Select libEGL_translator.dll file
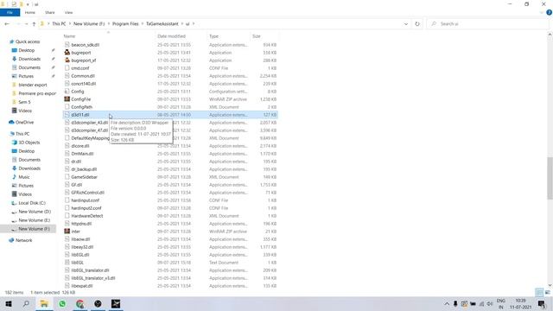The width and height of the screenshot is (553, 311). 90,270
